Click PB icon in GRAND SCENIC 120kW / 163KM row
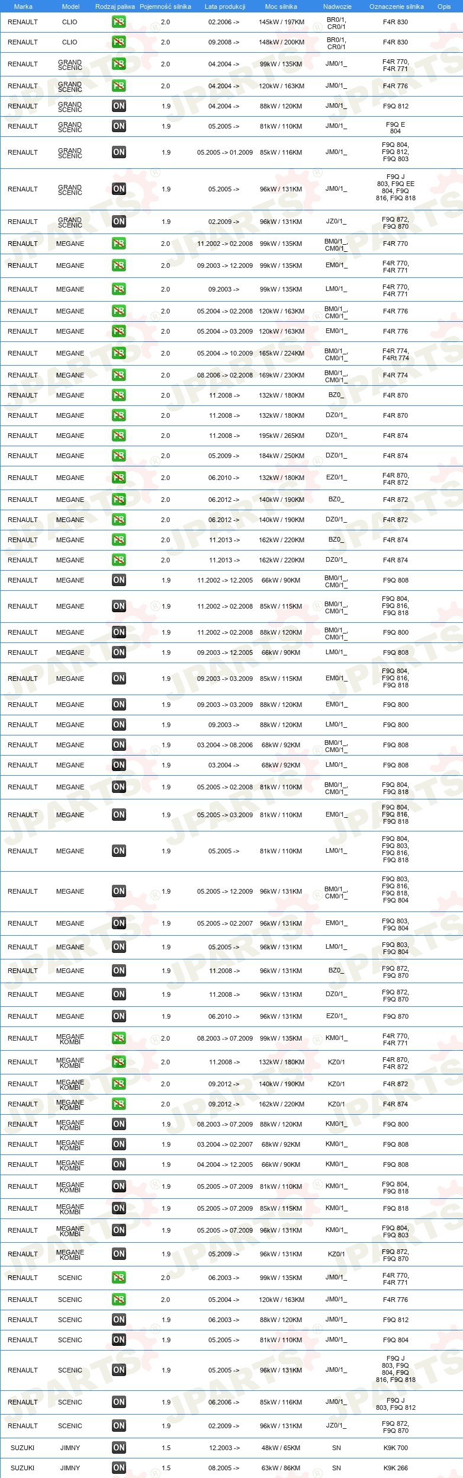Image resolution: width=463 pixels, height=1478 pixels. click(119, 86)
